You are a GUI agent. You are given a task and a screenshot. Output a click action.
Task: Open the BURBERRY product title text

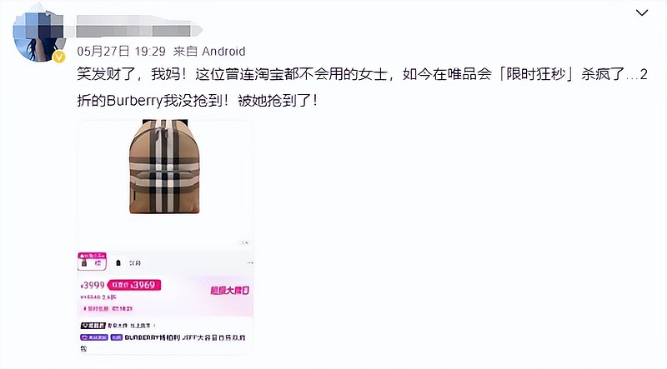[x=185, y=337]
